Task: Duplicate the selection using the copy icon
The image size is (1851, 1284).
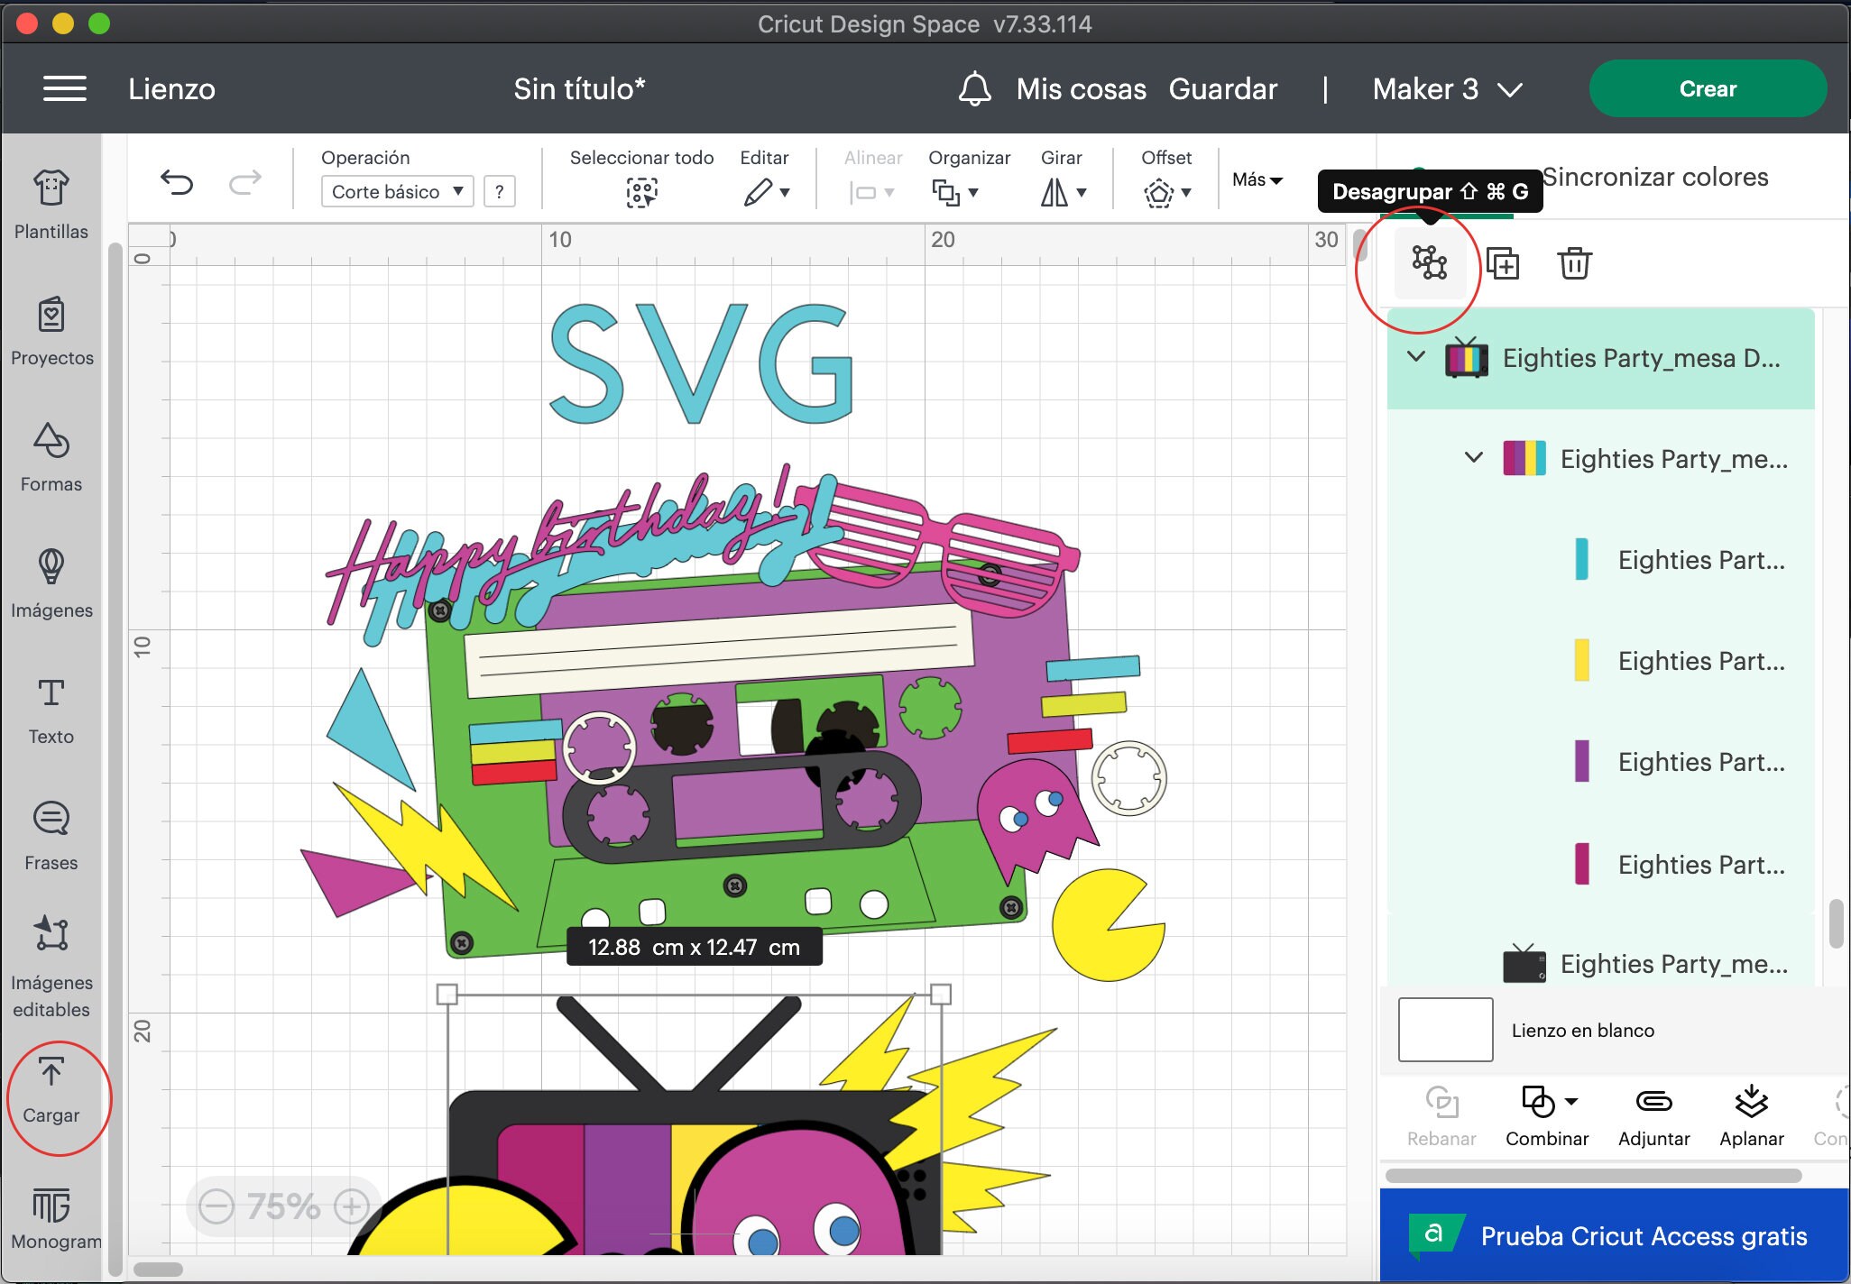Action: (x=1505, y=263)
